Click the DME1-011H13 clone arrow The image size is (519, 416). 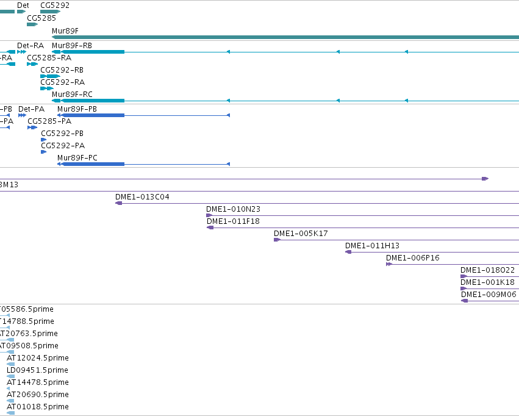[x=348, y=252]
